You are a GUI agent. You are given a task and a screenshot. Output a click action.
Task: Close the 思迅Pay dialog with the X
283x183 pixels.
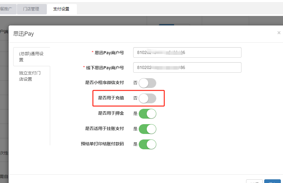tap(279, 33)
